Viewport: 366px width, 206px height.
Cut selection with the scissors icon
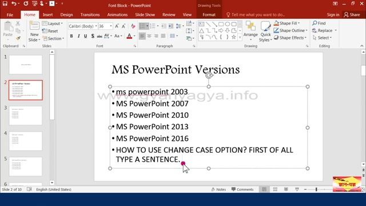pyautogui.click(x=18, y=23)
